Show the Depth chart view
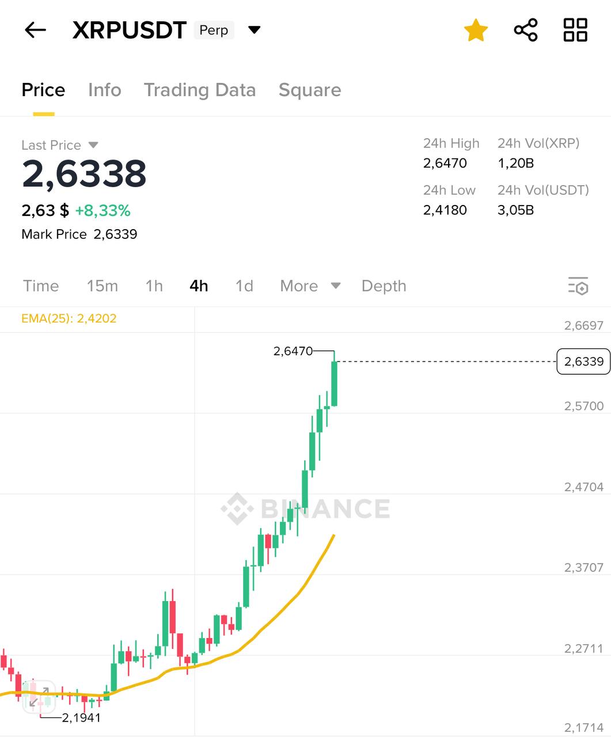Viewport: 611px width, 737px height. pos(384,286)
